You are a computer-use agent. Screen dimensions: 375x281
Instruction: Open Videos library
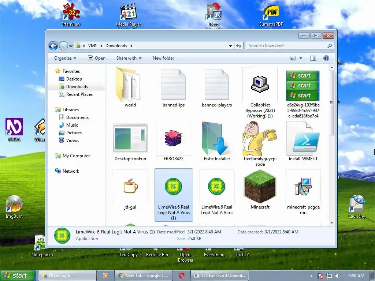coord(73,140)
